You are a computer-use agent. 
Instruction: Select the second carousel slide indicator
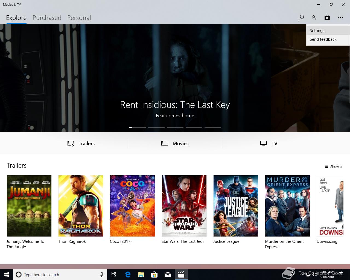click(156, 127)
